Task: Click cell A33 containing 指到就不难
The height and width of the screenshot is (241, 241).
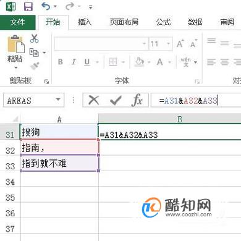Action: coord(59,163)
